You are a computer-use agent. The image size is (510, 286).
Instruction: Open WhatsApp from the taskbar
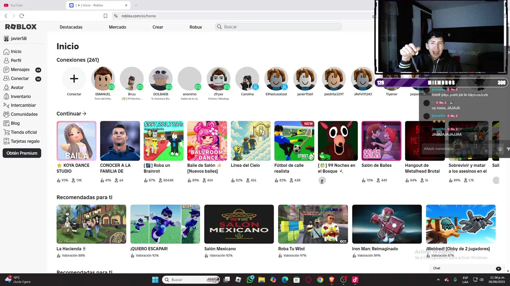[x=250, y=280]
